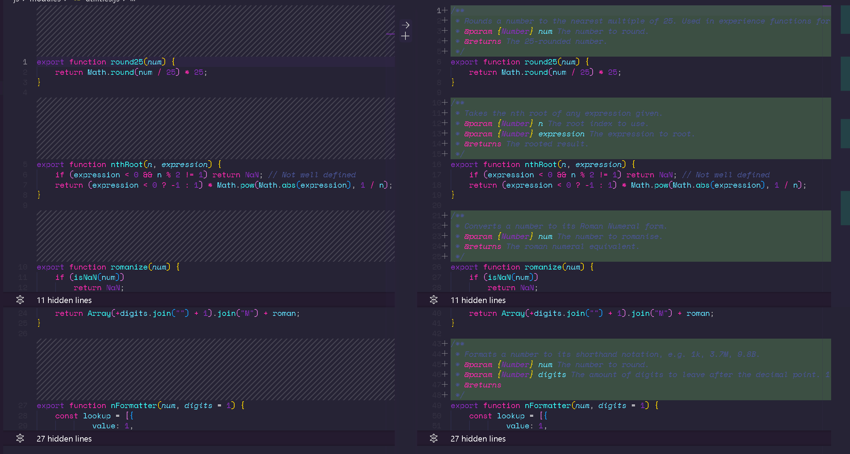Expand the right pane's 11 hidden lines icon

(x=434, y=300)
